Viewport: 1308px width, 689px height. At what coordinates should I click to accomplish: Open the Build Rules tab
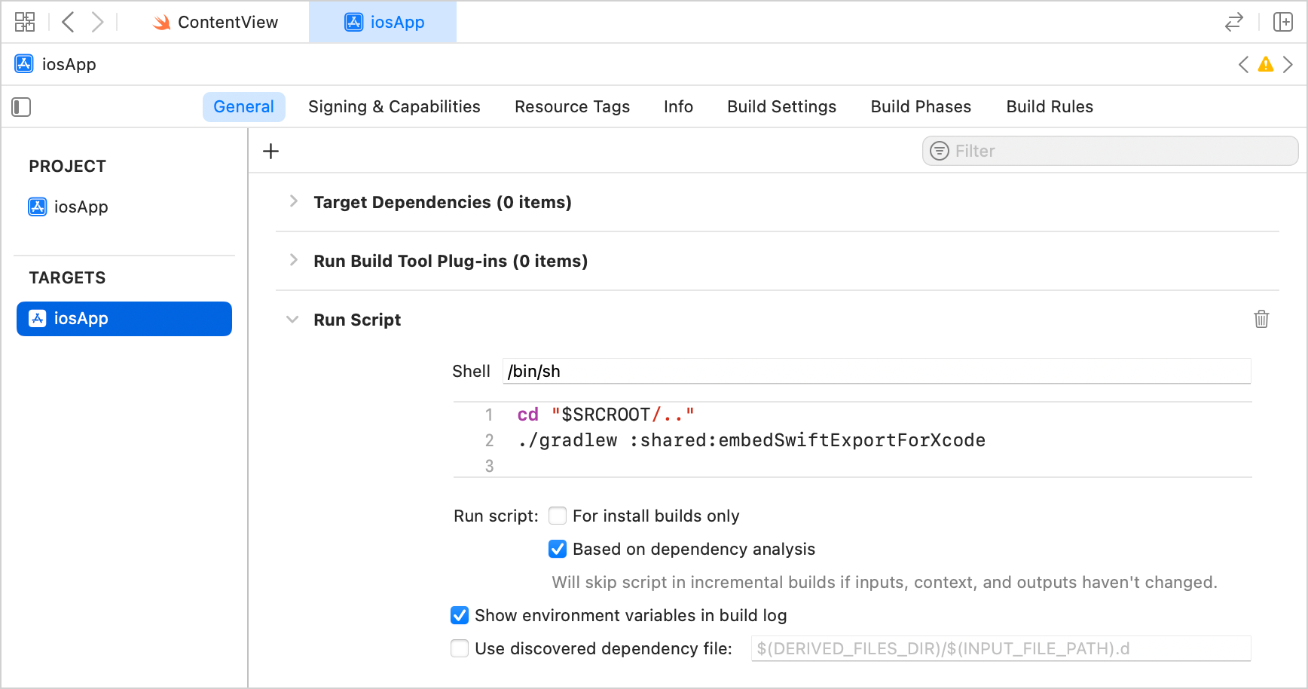tap(1050, 106)
